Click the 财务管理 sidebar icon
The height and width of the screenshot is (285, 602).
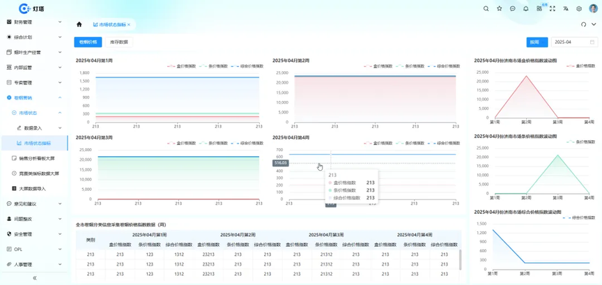pyautogui.click(x=9, y=22)
